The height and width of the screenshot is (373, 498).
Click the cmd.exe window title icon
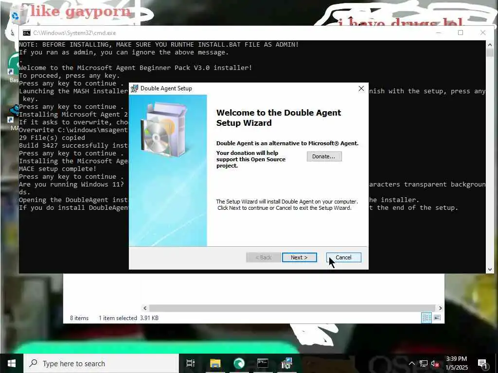click(x=27, y=33)
